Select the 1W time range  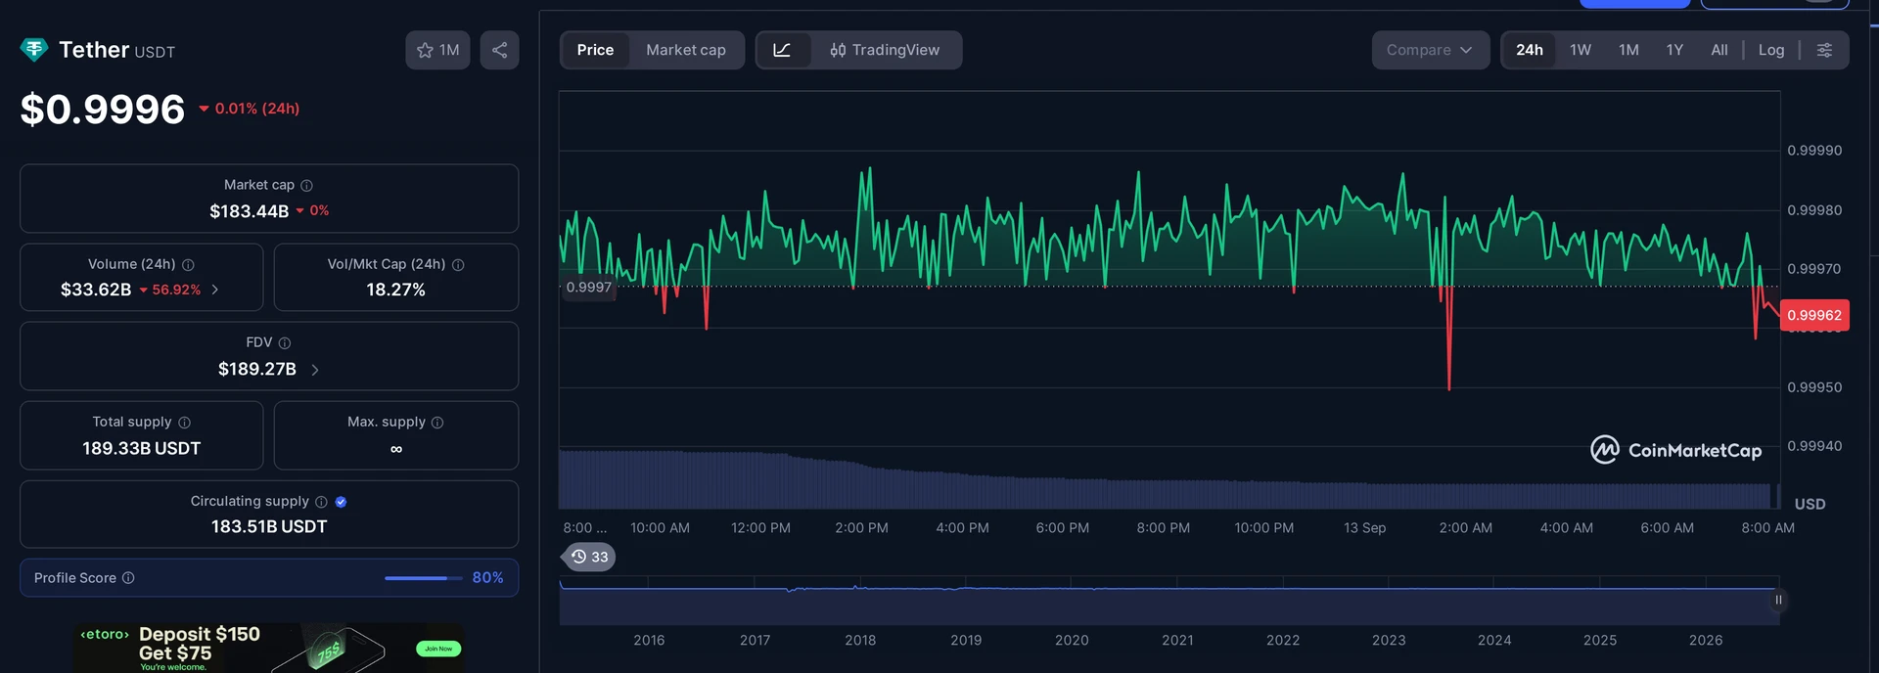1581,50
